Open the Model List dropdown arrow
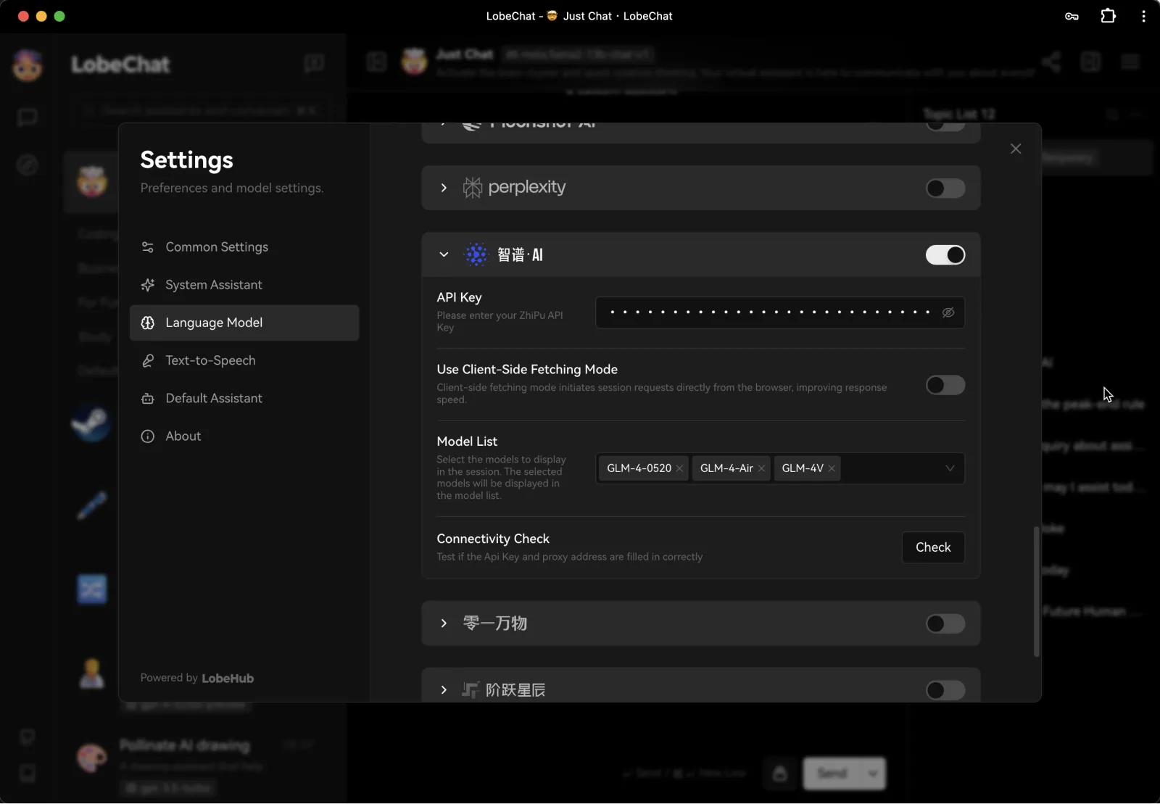Screen dimensions: 1160x804 coord(949,468)
